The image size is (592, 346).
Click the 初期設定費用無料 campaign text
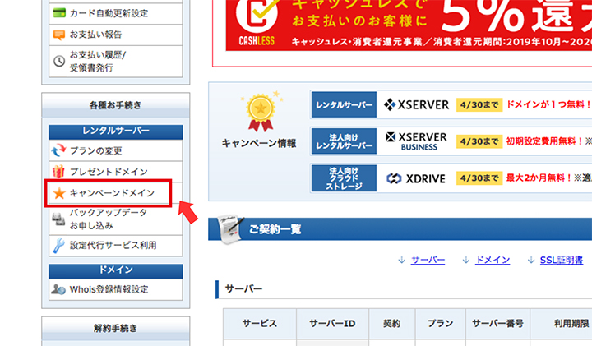point(545,141)
